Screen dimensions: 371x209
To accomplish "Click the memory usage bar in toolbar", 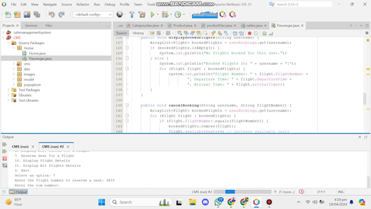I will pyautogui.click(x=205, y=15).
